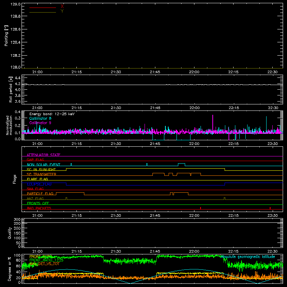Viewport: 287px width, 287px height.
Task: Click the FRONTS_OFF flag label
Action: [x=38, y=203]
